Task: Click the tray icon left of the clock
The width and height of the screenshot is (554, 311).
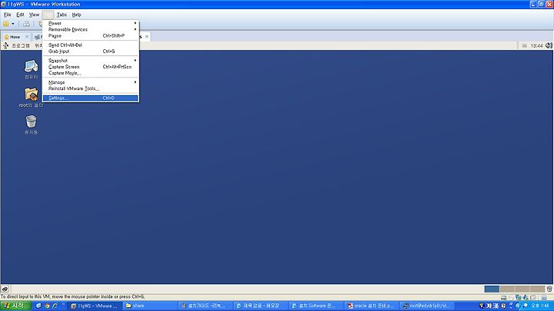Action: (x=526, y=306)
